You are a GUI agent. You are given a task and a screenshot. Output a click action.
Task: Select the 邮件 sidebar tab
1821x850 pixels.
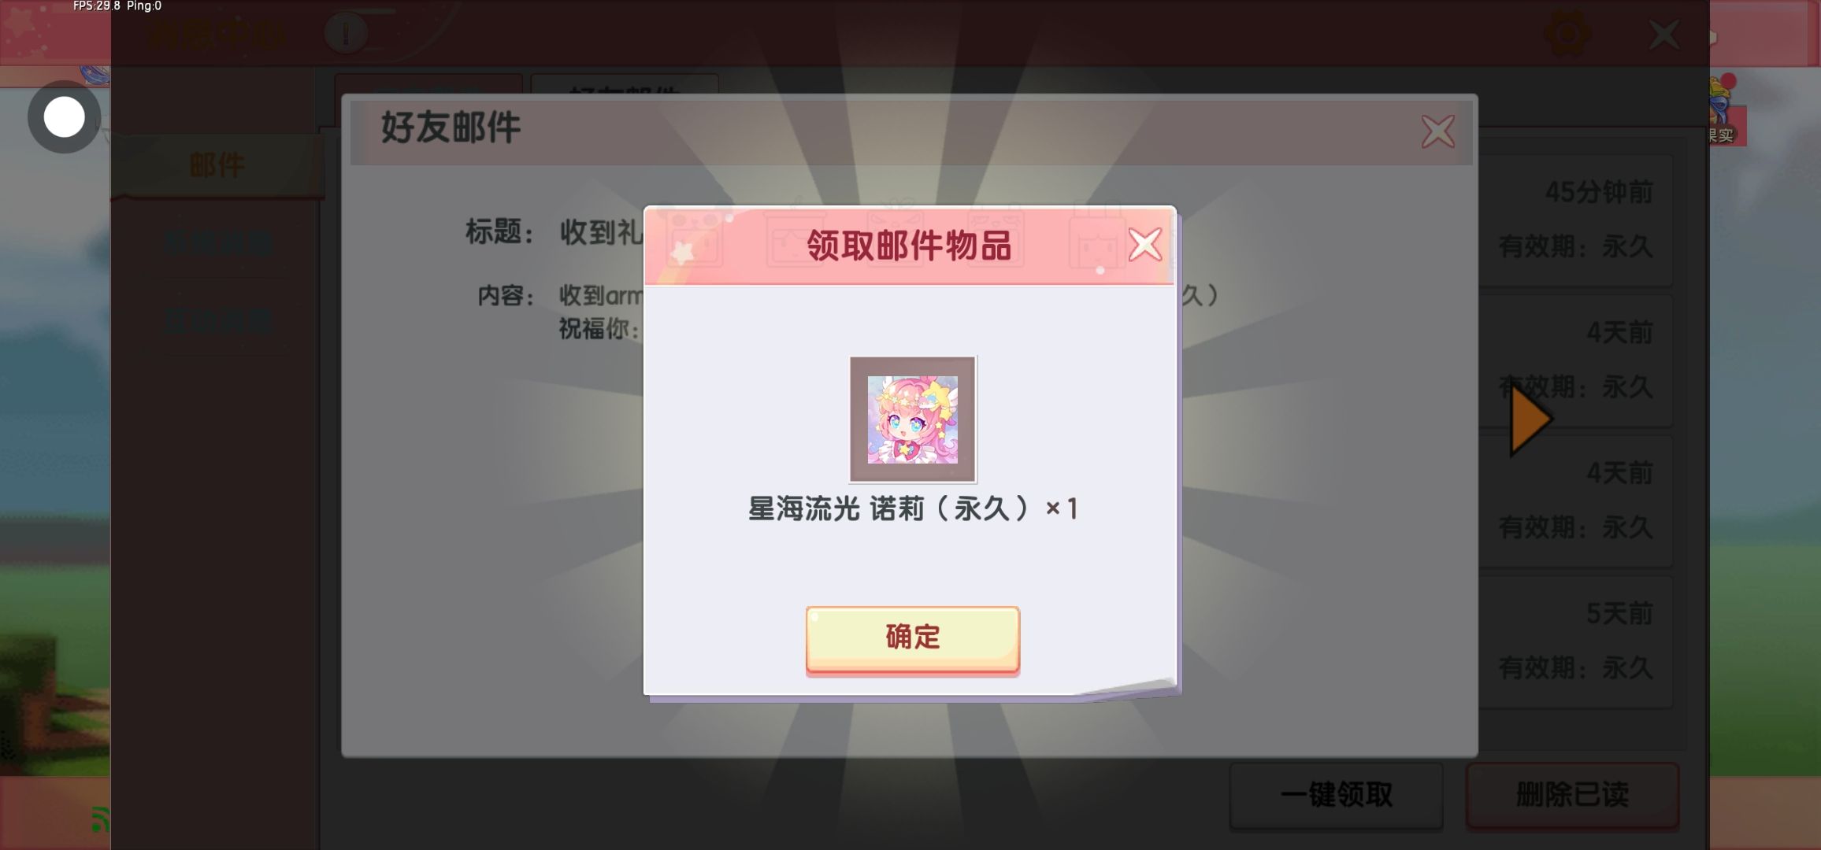[217, 165]
